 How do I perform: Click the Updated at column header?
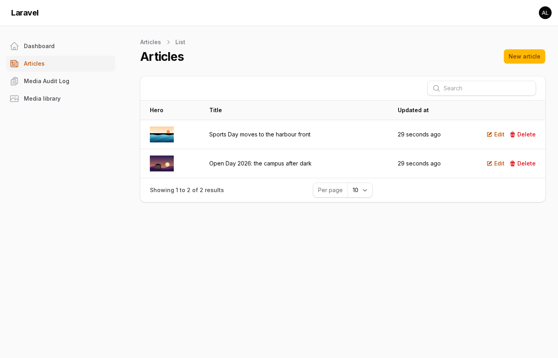point(413,110)
